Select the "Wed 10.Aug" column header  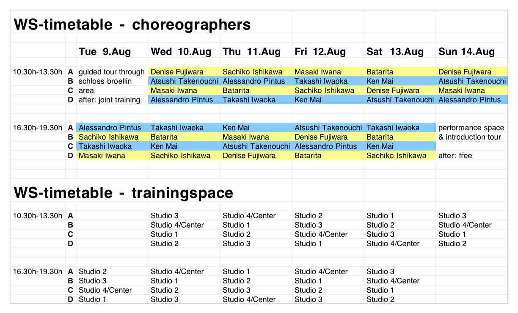(181, 52)
